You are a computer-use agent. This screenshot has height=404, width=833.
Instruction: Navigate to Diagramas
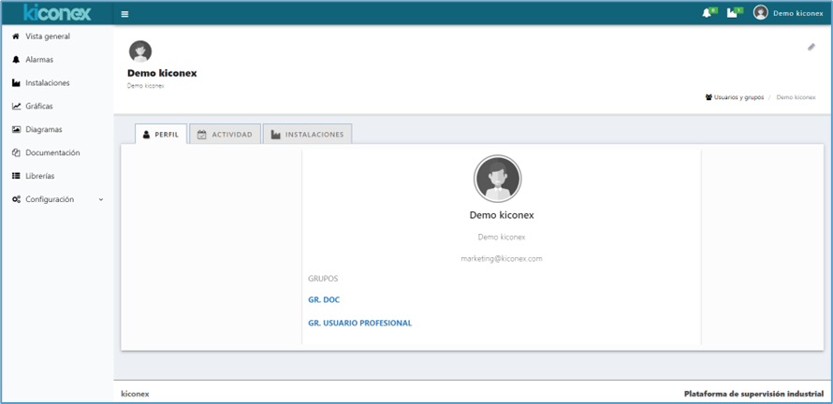(43, 130)
